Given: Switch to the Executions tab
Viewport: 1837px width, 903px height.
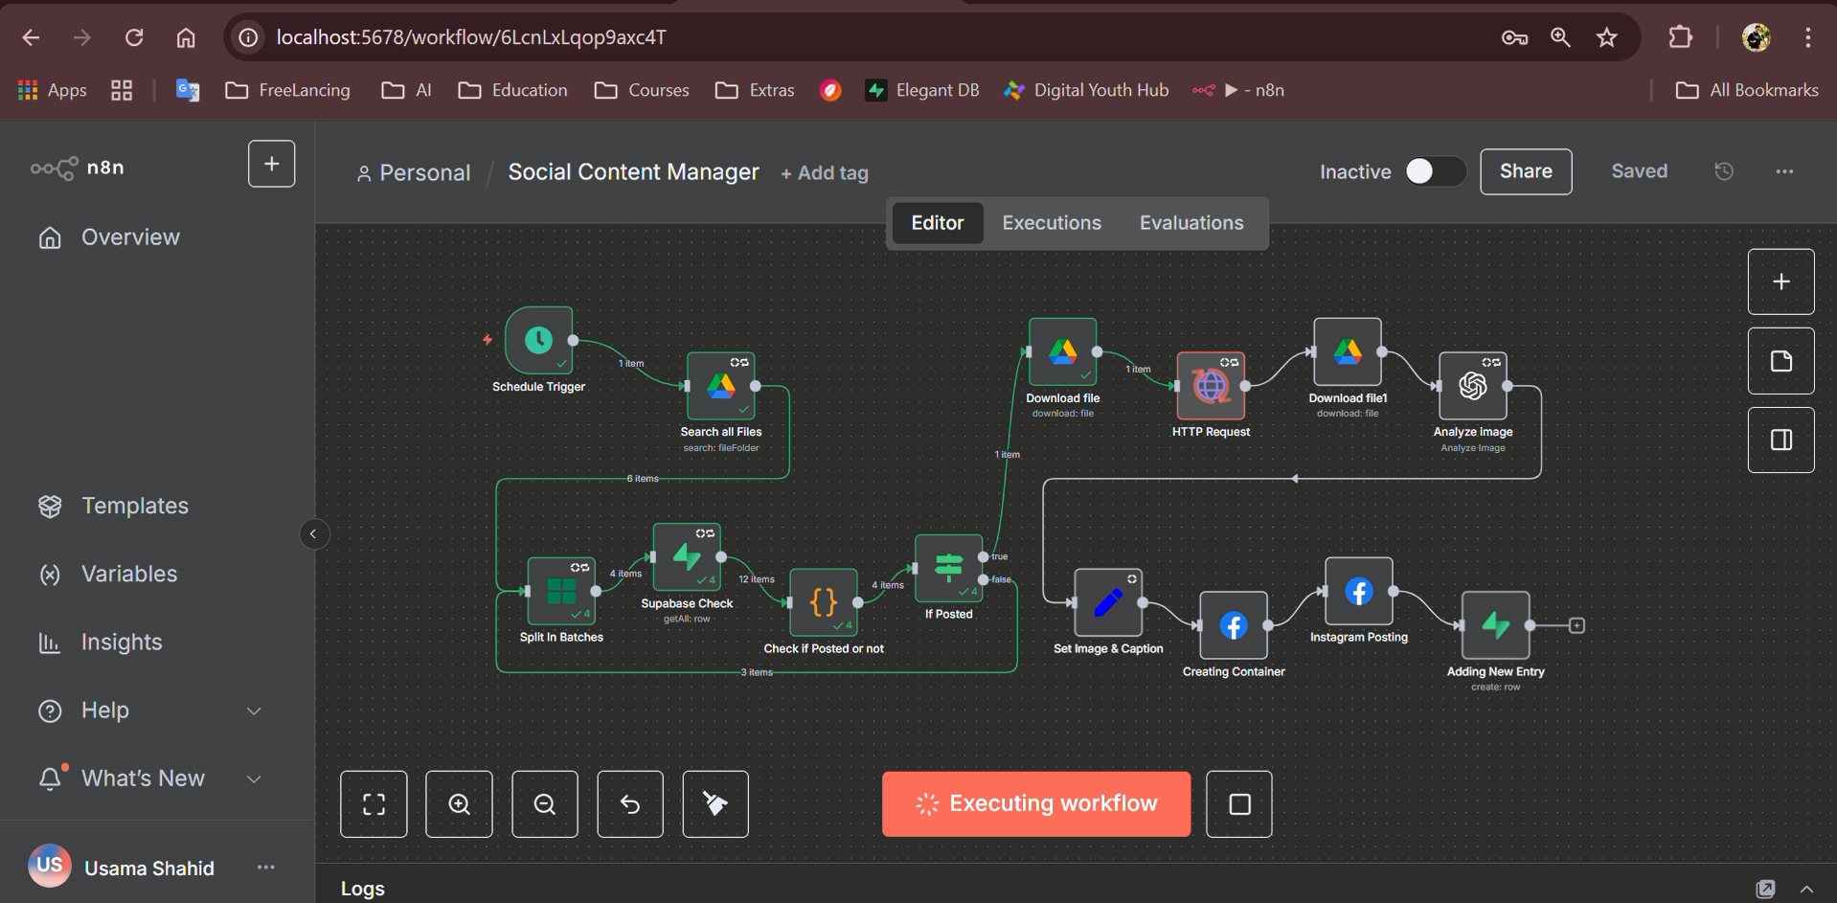Looking at the screenshot, I should point(1052,223).
